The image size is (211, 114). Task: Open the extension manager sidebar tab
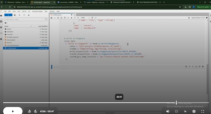click(x=1, y=39)
